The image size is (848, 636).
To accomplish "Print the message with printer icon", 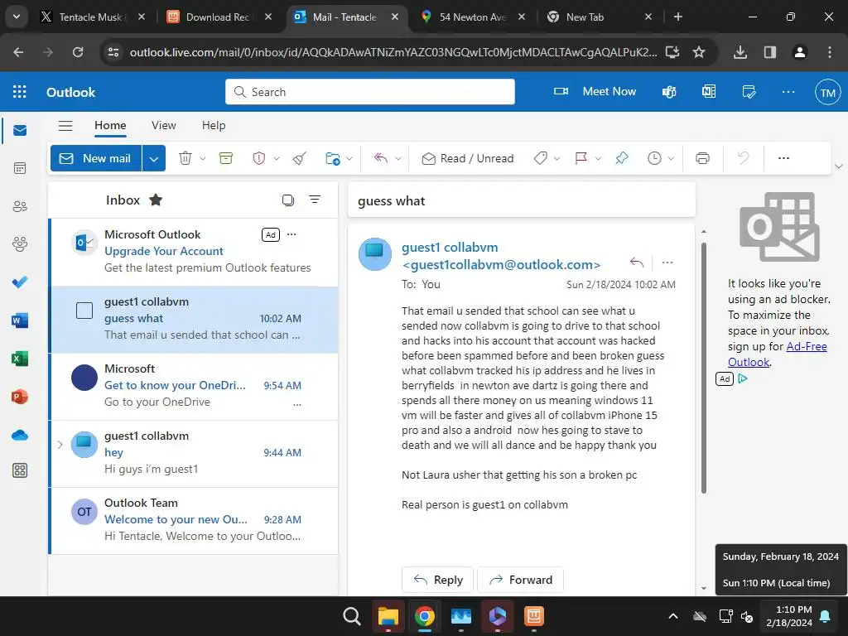I will (x=702, y=158).
